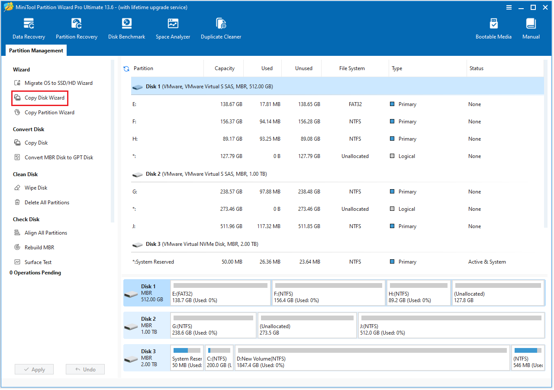554x390 pixels.
Task: Start the Copy Partition Wizard
Action: tap(45, 113)
